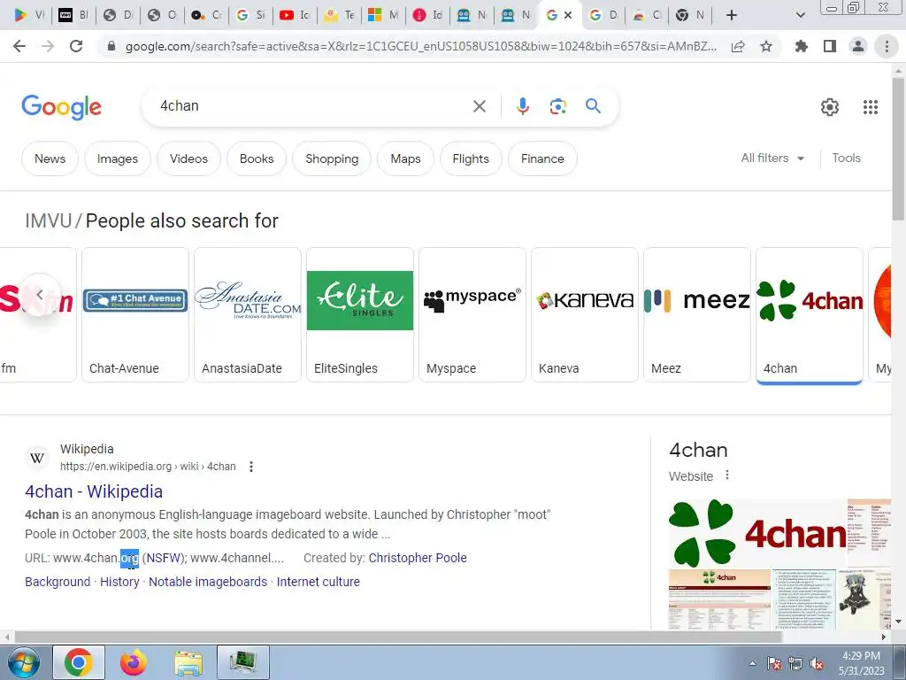Open the system monitor taskbar app
This screenshot has height=680, width=906.
tap(243, 662)
